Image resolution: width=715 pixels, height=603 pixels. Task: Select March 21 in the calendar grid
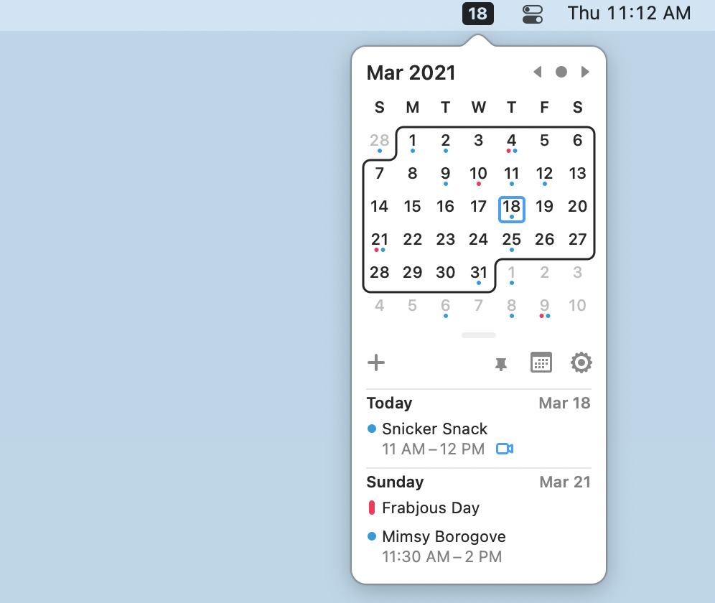pos(379,241)
